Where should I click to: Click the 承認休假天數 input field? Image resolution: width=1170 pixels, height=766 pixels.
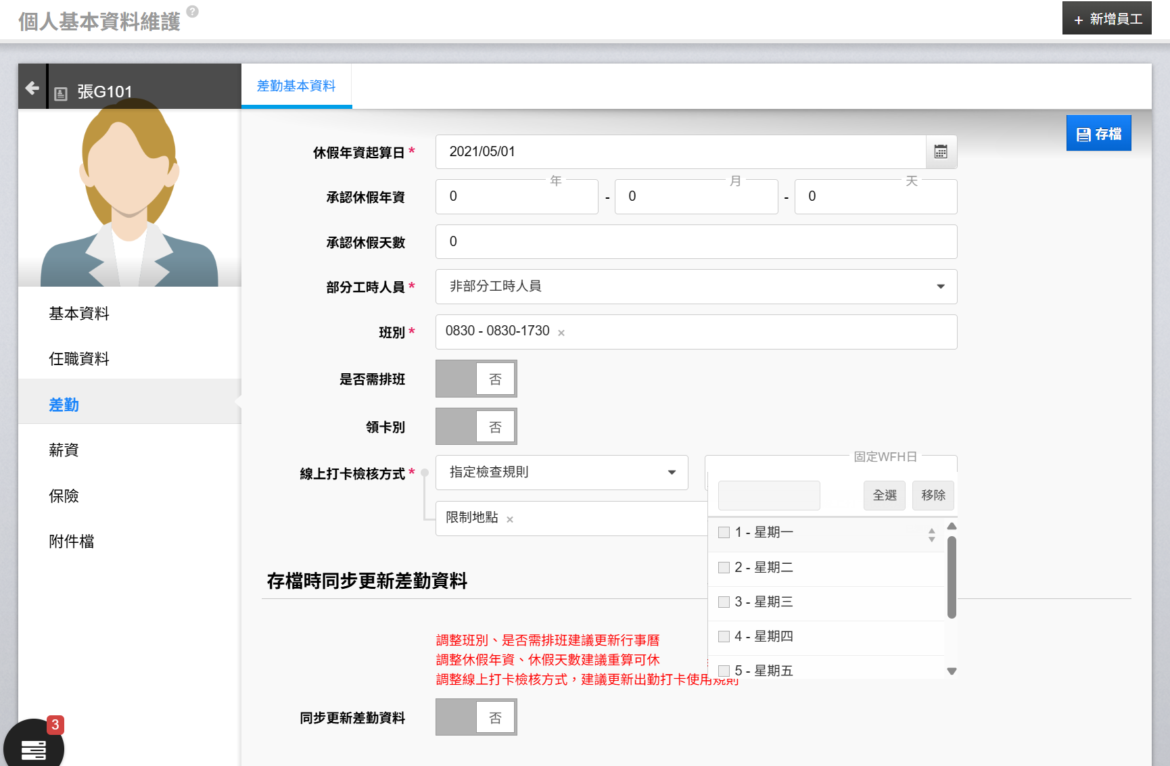[x=696, y=242]
